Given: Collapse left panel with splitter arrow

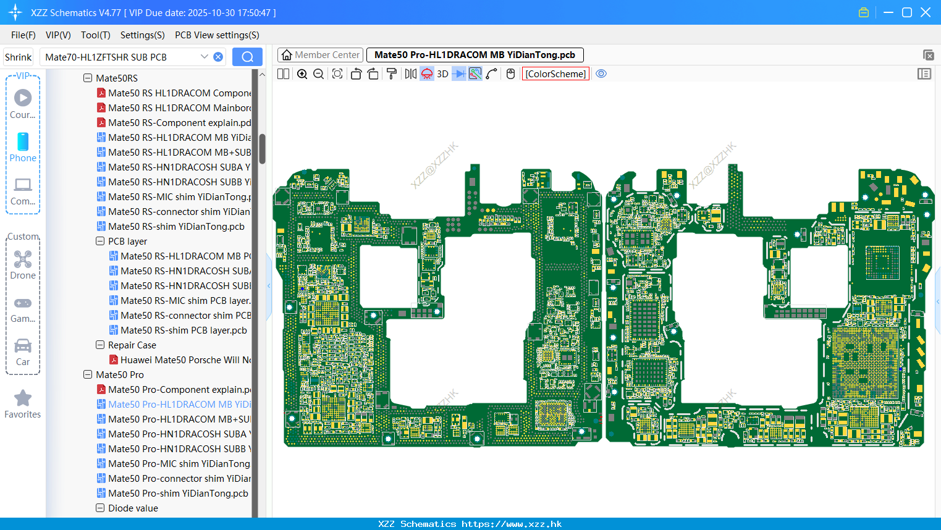Looking at the screenshot, I should (x=269, y=286).
